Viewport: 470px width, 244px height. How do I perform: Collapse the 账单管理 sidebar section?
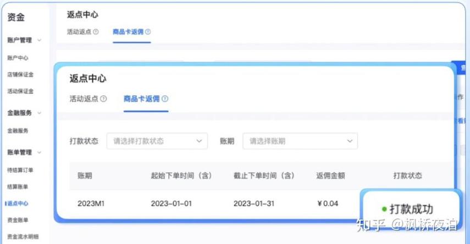[x=39, y=152]
